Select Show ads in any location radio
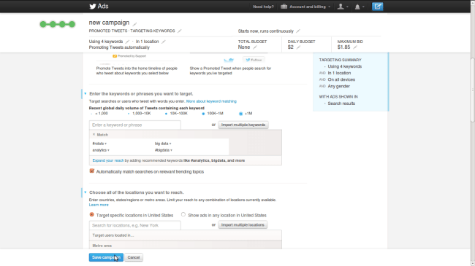This screenshot has width=475, height=266. point(183,214)
